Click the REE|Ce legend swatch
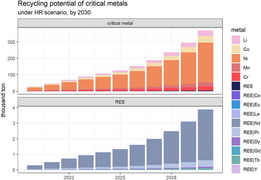261x180 pixels. coord(236,95)
